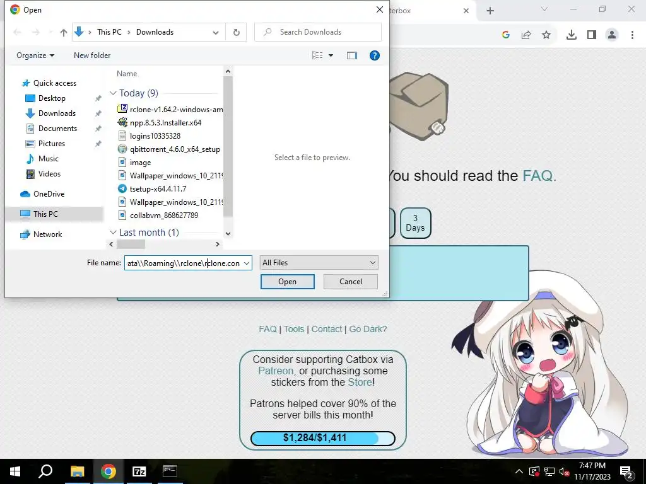Open the dialog Help question-mark icon

(375, 55)
